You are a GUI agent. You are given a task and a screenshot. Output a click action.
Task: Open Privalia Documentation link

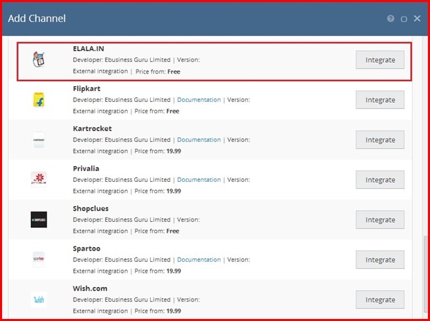coord(199,180)
